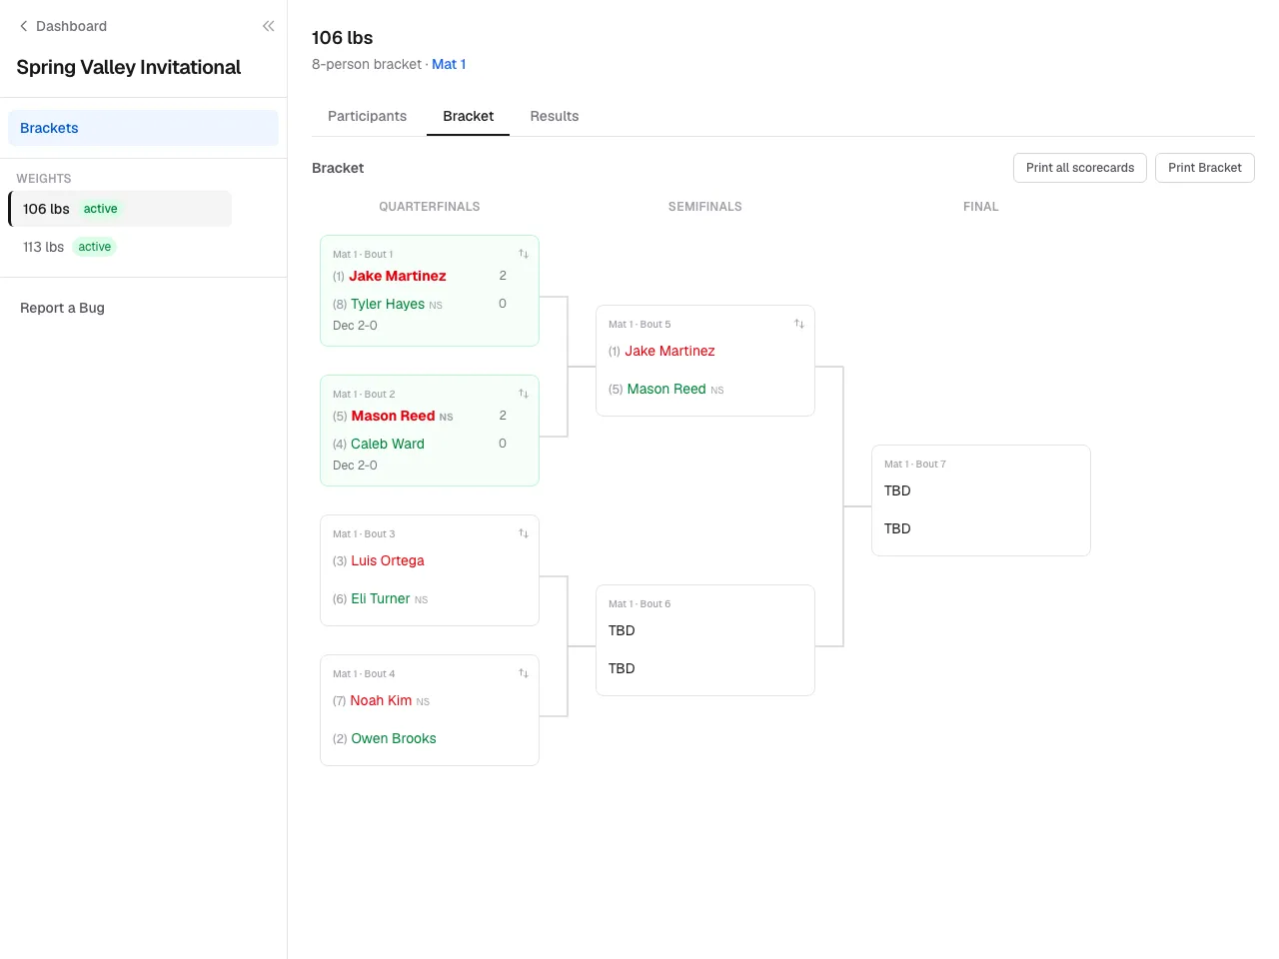Click Mason Reed in Bout 2
Viewport: 1279px width, 959px height.
pos(393,416)
